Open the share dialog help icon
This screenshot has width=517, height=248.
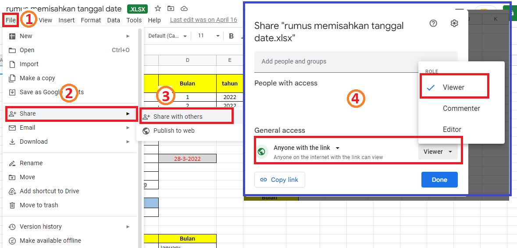433,23
